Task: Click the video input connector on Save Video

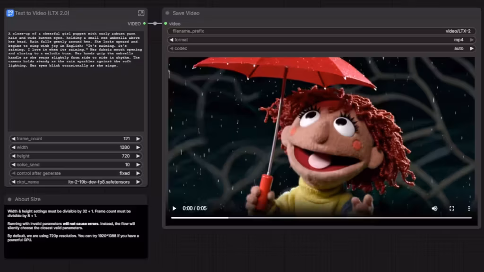Action: [165, 24]
